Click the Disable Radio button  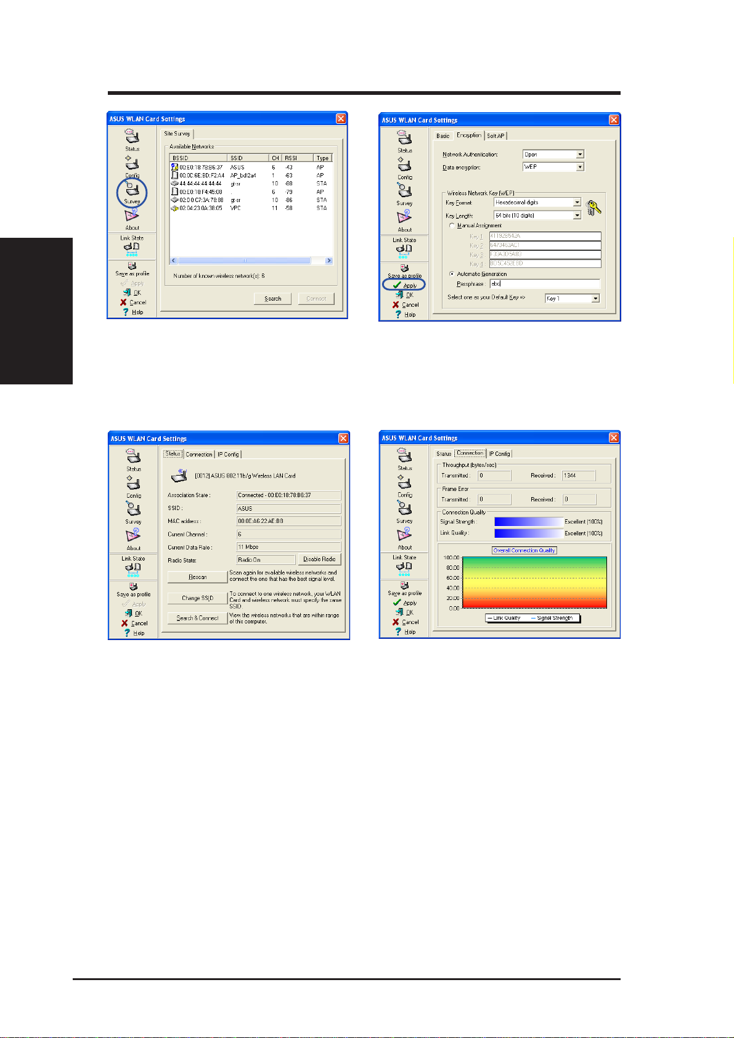pos(319,559)
